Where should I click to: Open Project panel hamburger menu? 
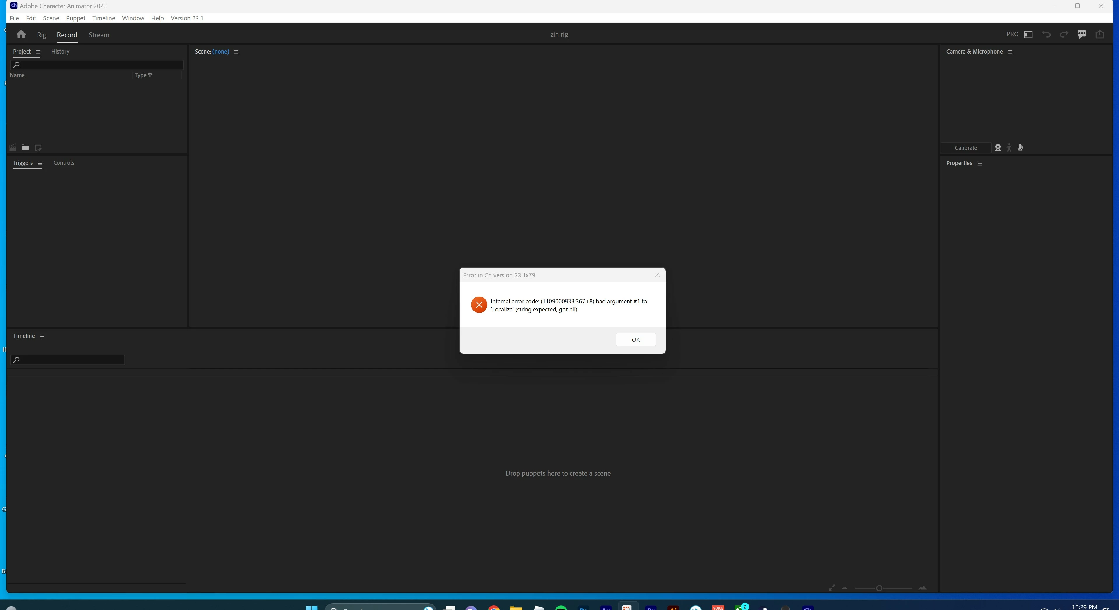(x=38, y=52)
